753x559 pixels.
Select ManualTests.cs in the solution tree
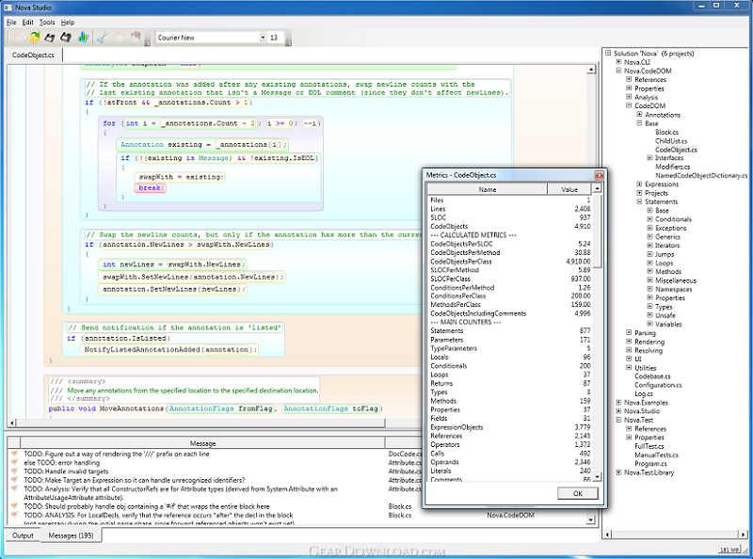656,455
